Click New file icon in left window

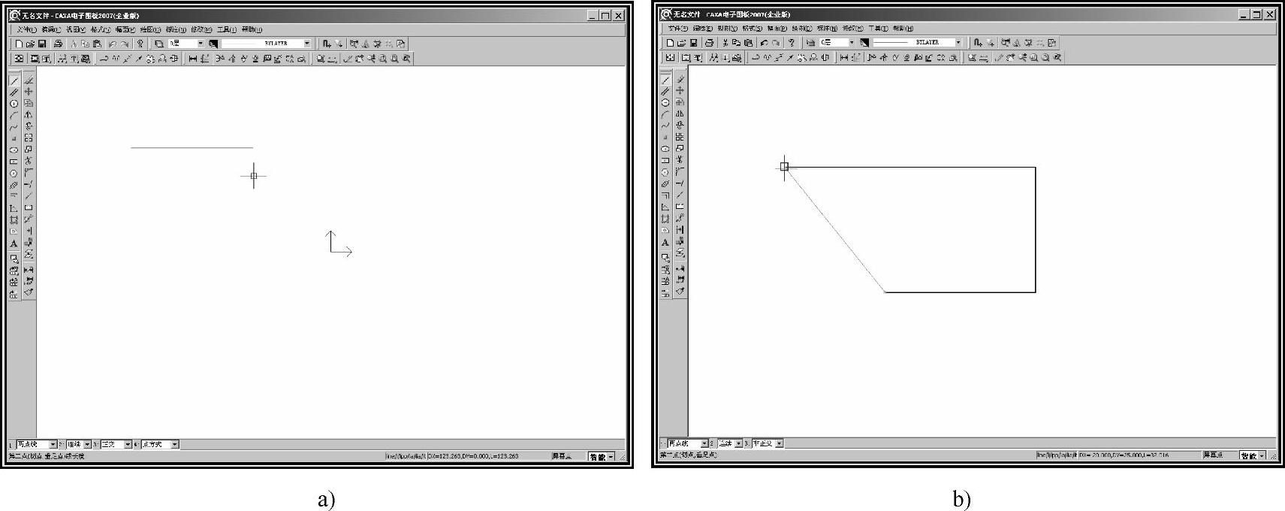pos(19,44)
